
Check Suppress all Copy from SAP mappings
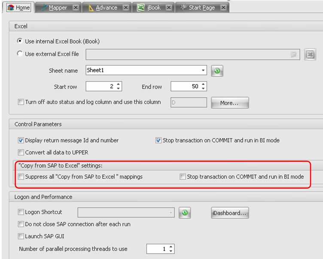pos(21,176)
